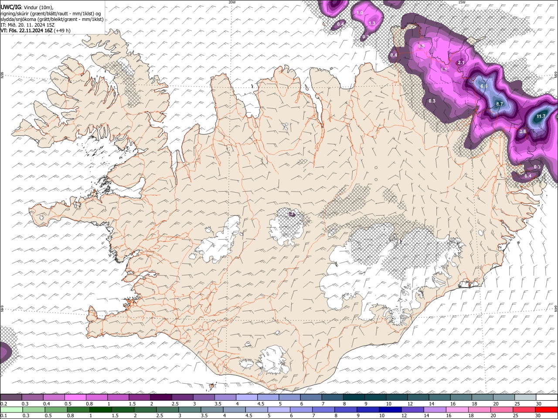
Task: Click the 15W longitude label
Action: [462, 2]
